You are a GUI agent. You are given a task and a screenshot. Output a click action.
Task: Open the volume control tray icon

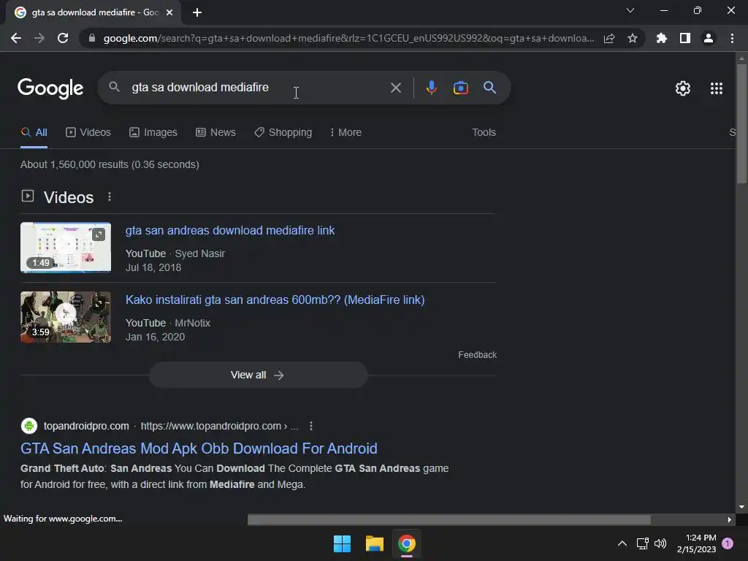[660, 543]
